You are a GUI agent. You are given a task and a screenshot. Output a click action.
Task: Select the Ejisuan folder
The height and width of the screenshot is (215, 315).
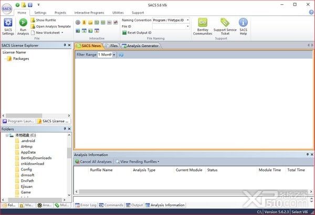[x=27, y=187]
